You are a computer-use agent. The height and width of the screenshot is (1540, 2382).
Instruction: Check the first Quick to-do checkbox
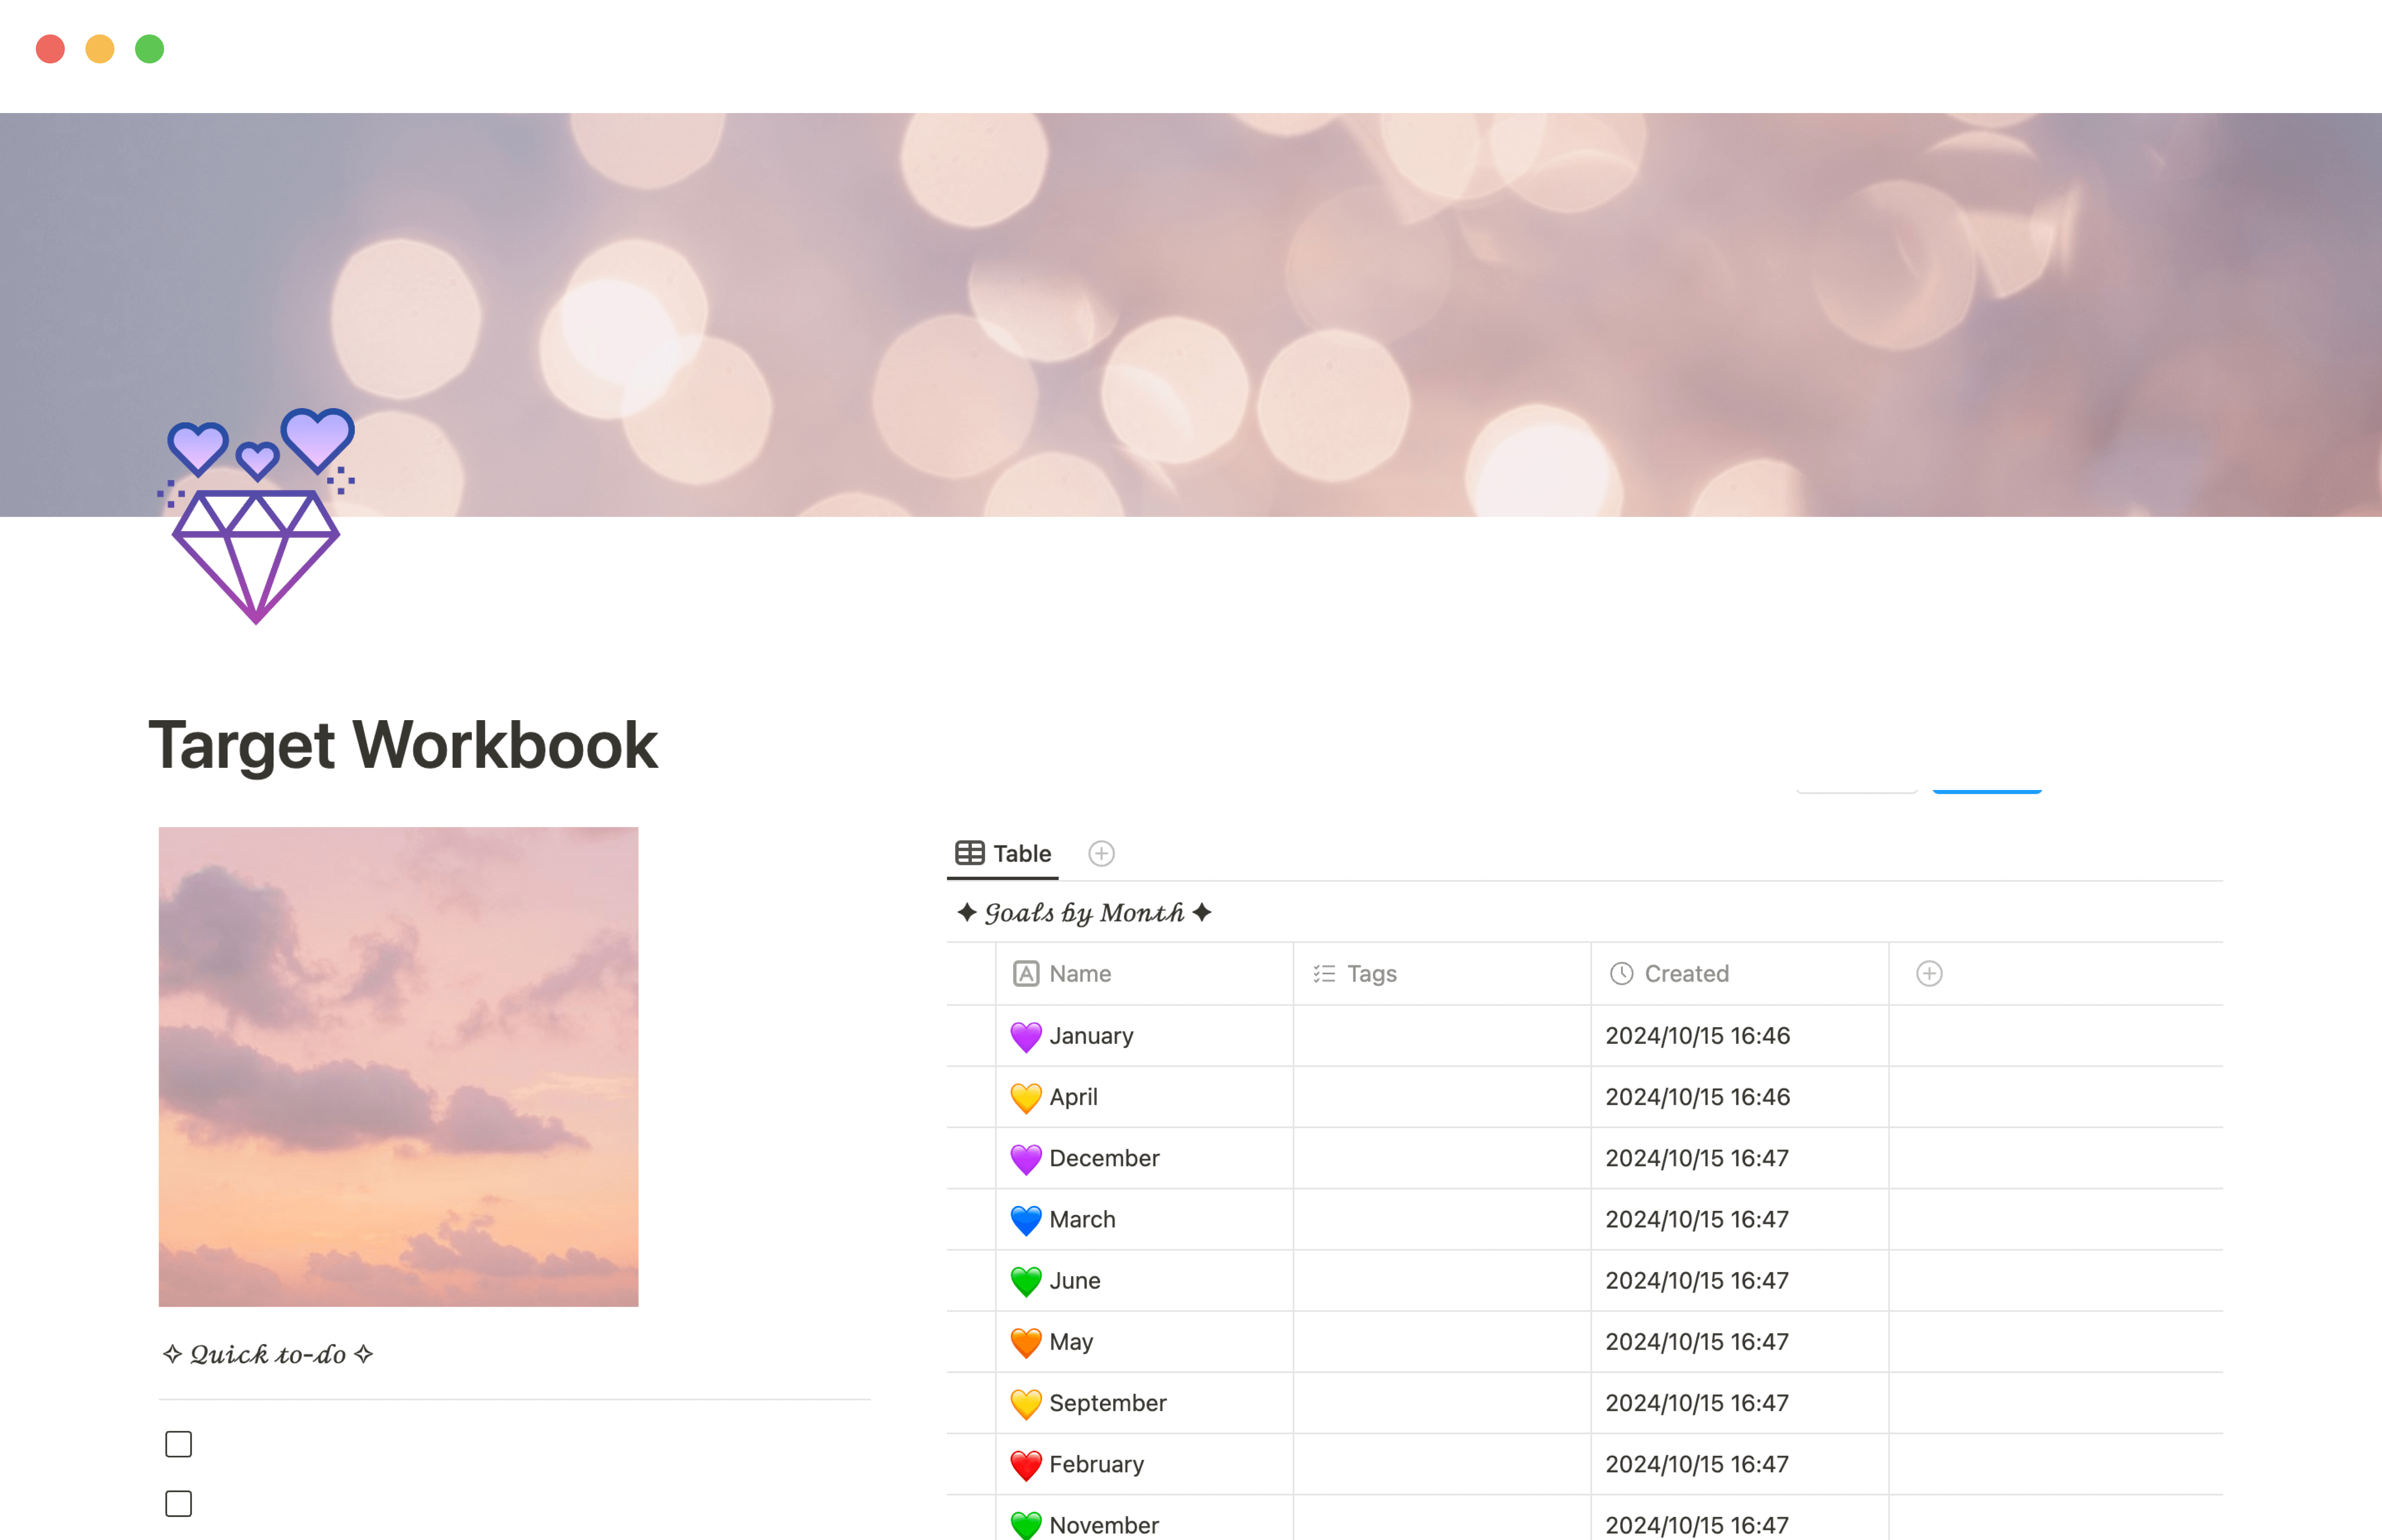[179, 1444]
